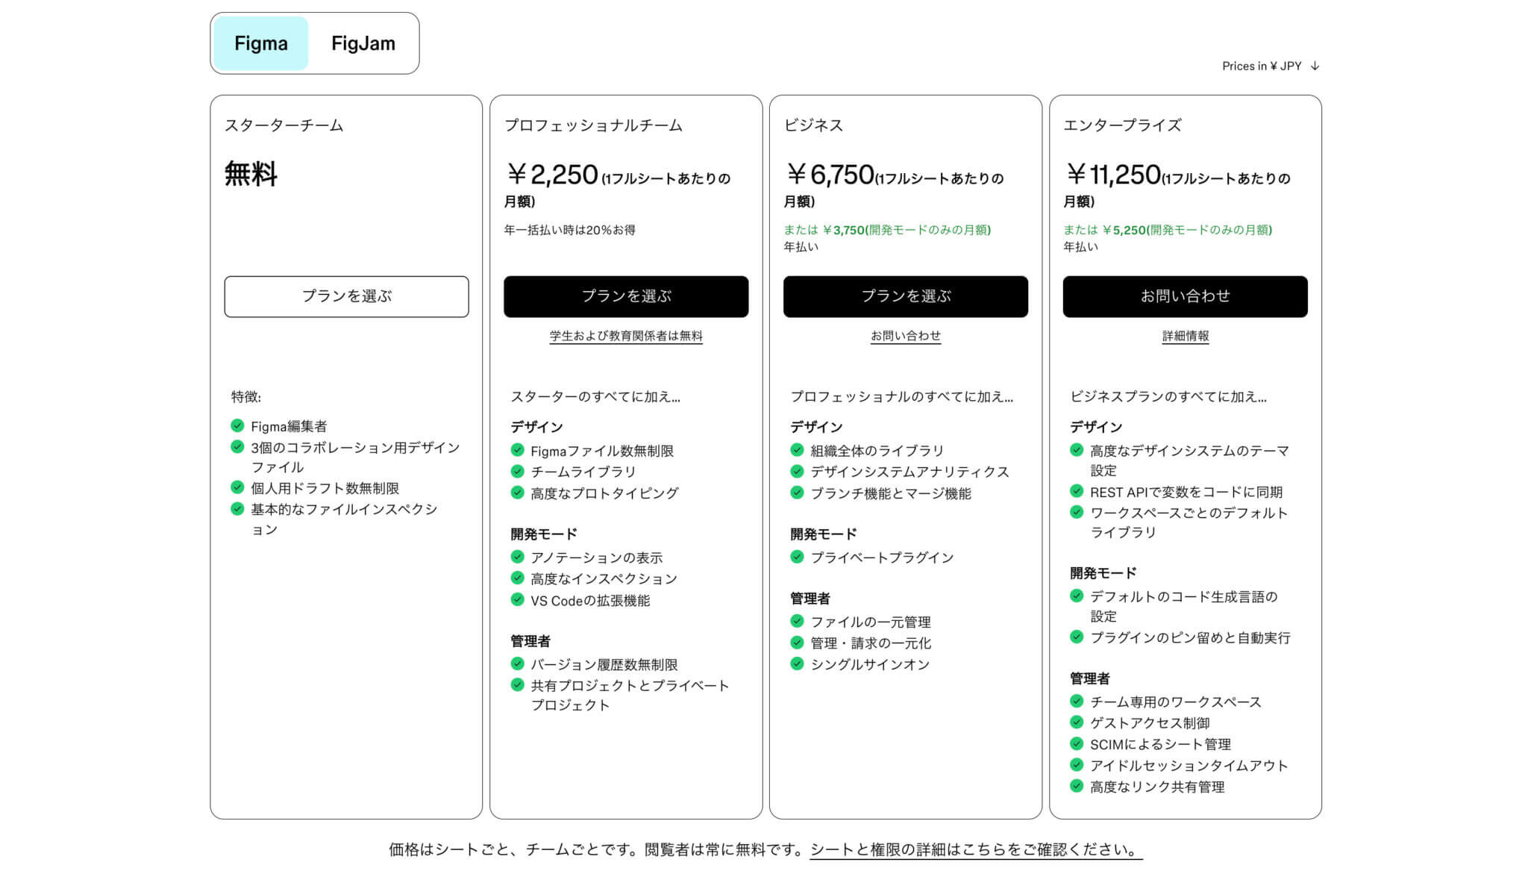Click the check icon beside VS Codeの拡張機能
Viewport: 1528px width, 871px height.
517,599
